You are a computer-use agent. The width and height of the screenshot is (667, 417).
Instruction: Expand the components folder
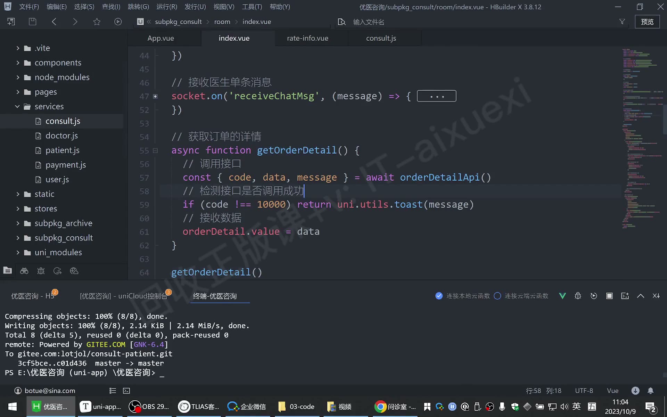(18, 63)
